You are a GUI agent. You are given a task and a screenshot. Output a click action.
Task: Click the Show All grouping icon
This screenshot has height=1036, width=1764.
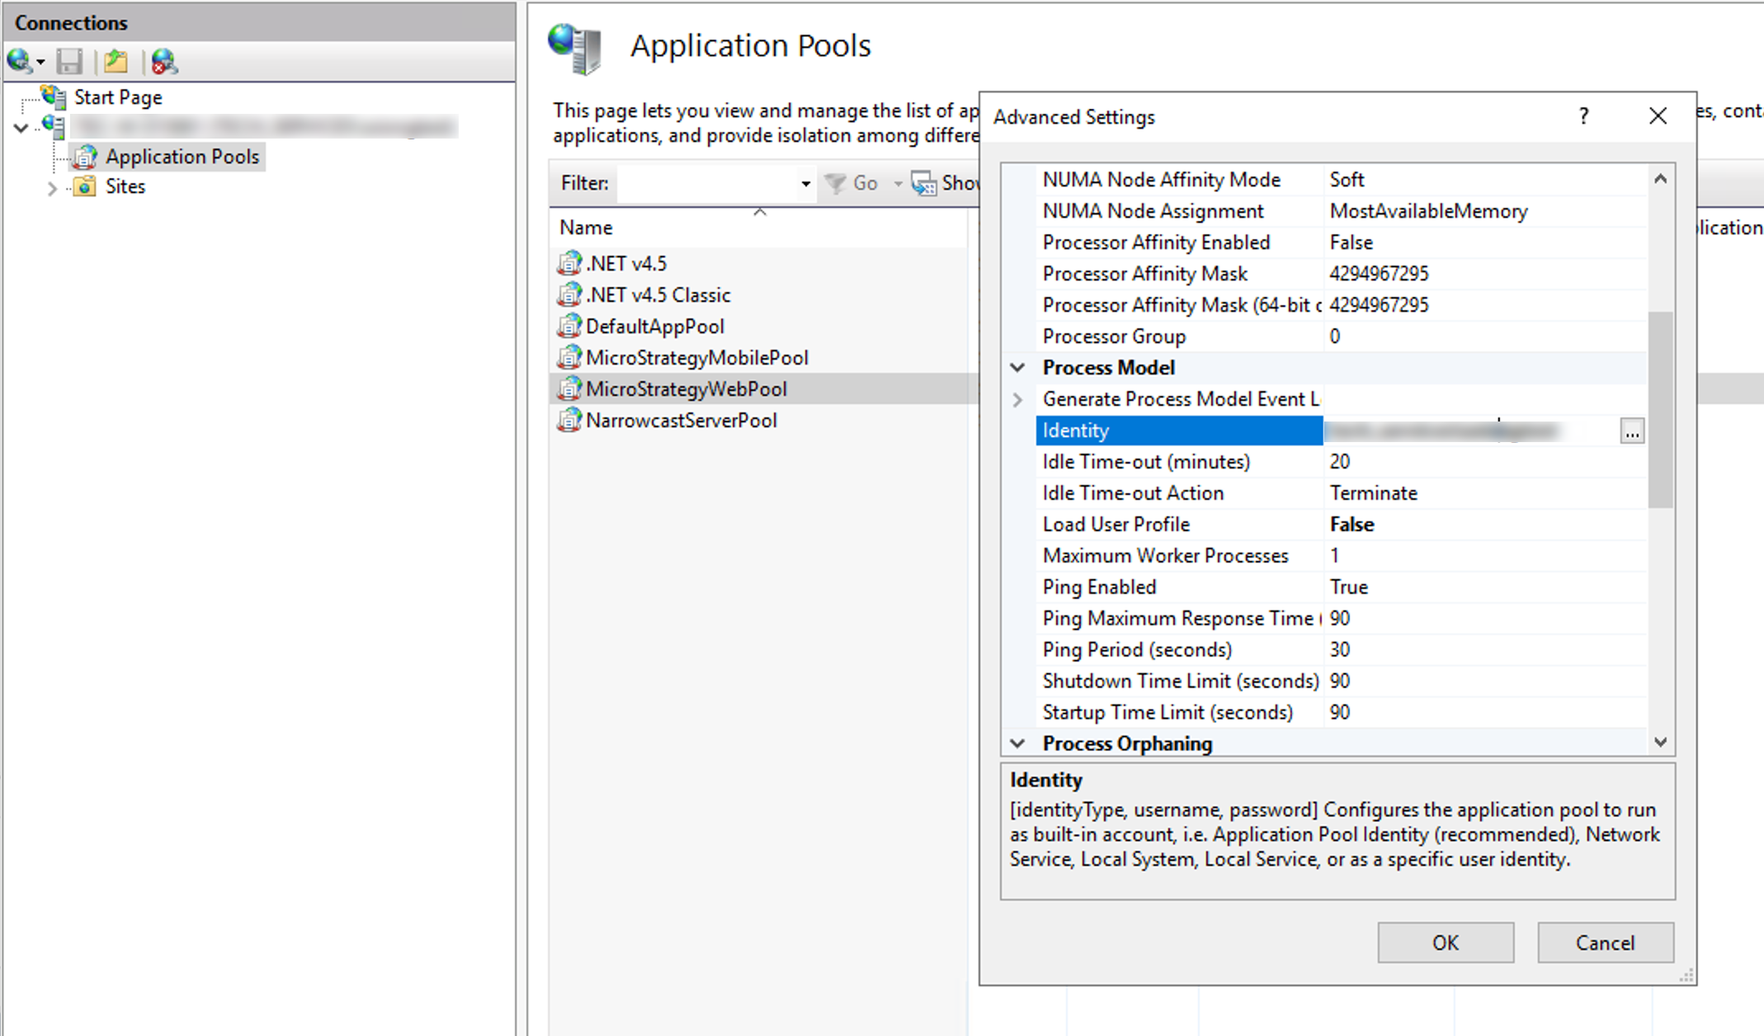[922, 183]
